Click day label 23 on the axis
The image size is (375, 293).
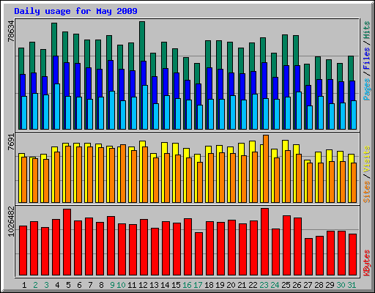[264, 285]
